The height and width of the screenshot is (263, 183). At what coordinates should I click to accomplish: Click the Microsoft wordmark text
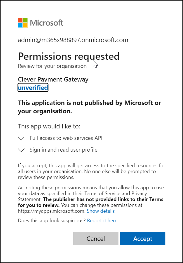pos(47,23)
